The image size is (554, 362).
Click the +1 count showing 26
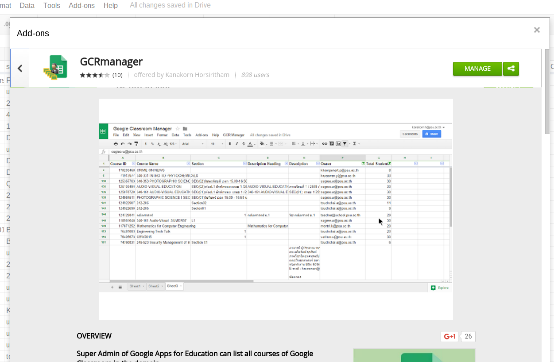point(468,336)
